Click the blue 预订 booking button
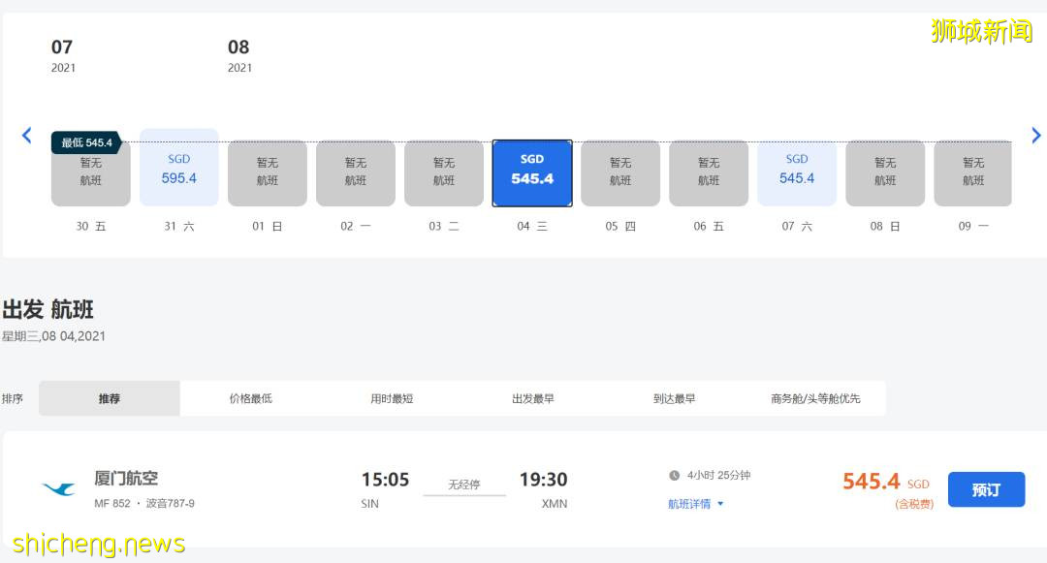Viewport: 1047px width, 563px height. tap(986, 489)
